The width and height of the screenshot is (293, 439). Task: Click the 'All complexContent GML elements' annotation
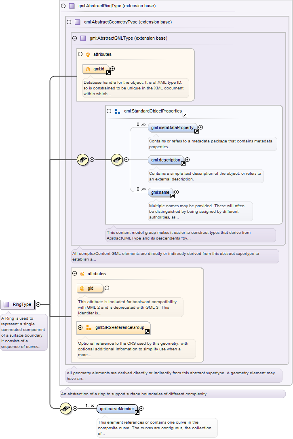pyautogui.click(x=175, y=256)
